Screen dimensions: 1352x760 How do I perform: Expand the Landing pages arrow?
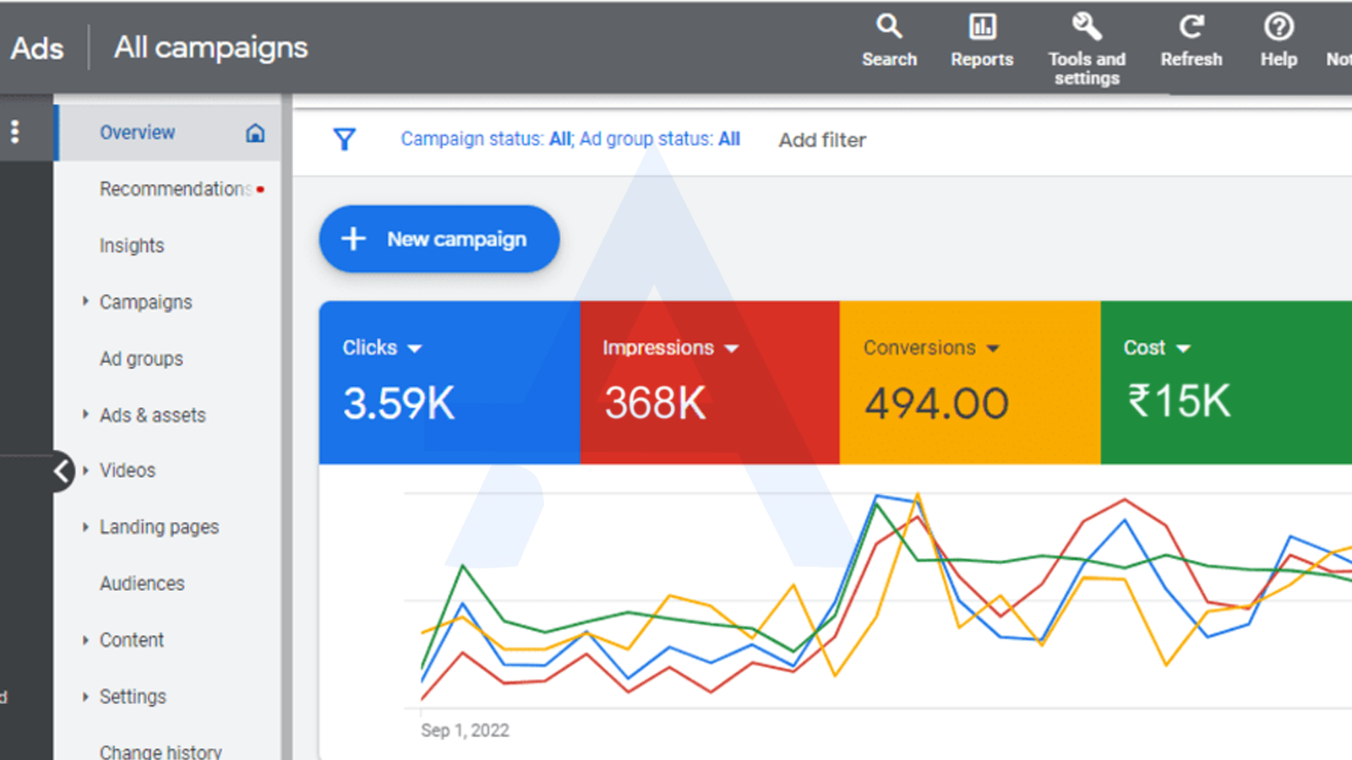tap(85, 527)
